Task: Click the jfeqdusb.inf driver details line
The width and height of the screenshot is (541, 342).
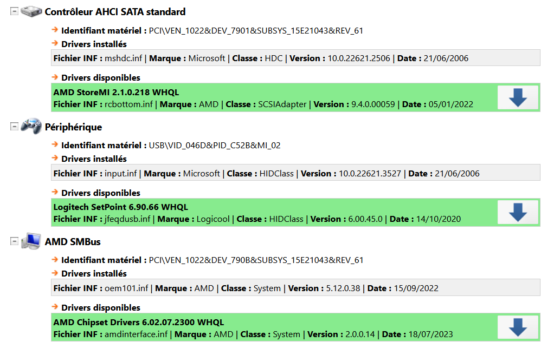Action: point(257,219)
